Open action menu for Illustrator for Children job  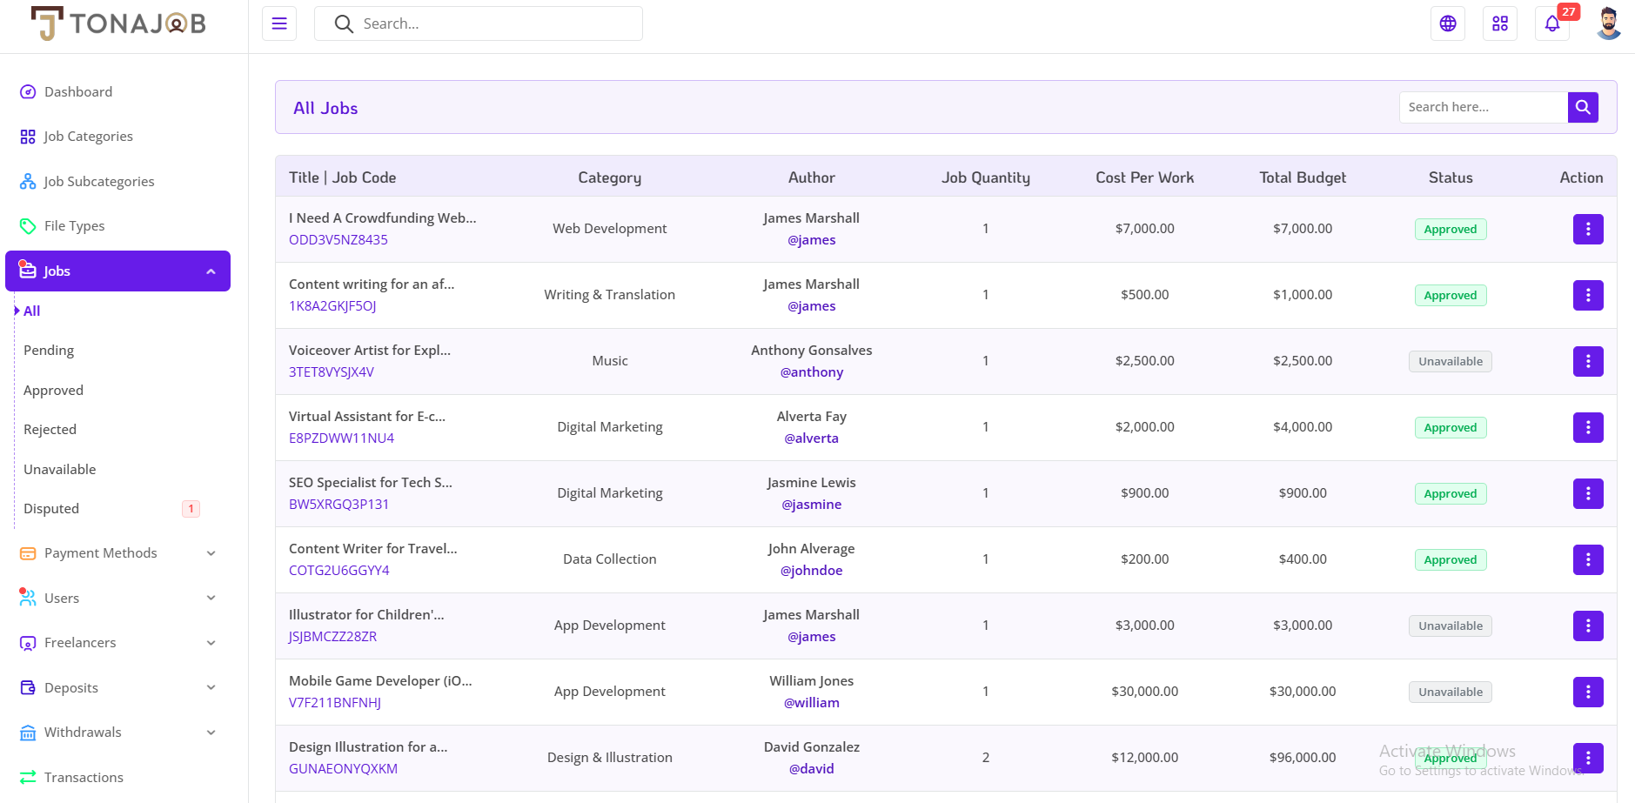point(1588,626)
